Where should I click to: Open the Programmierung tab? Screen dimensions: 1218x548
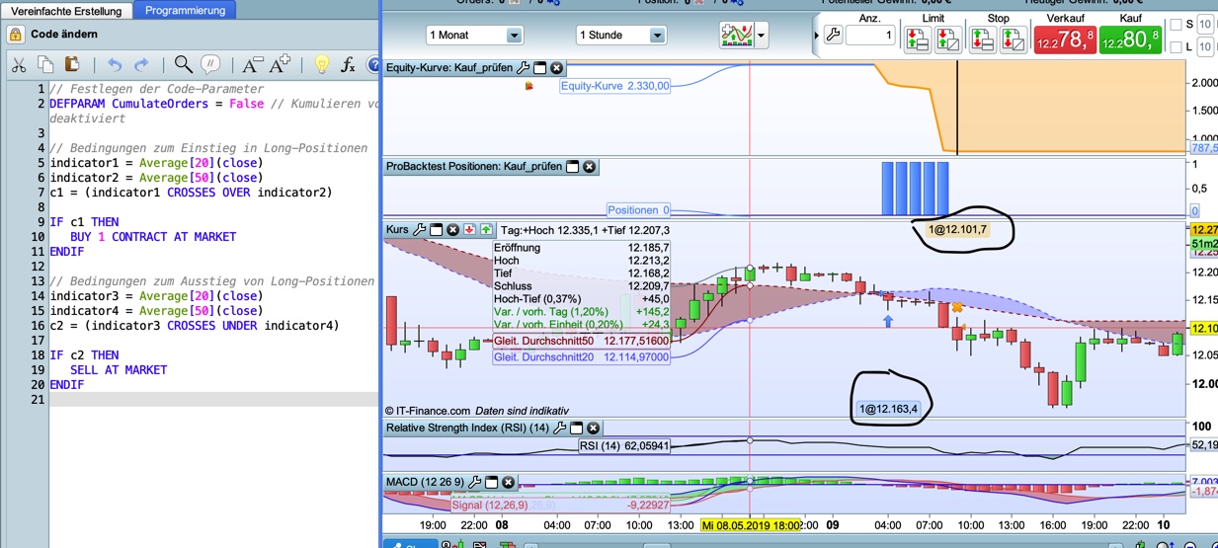(x=185, y=10)
